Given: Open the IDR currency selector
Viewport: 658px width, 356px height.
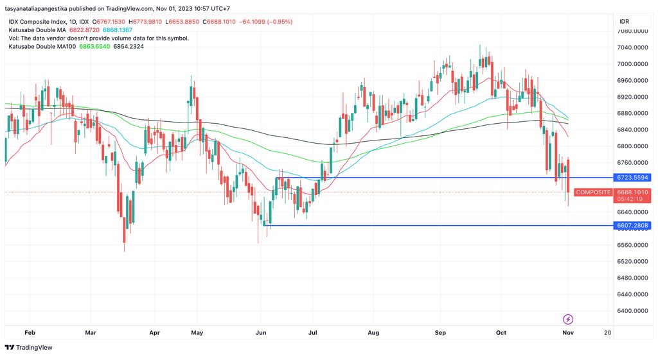Looking at the screenshot, I should coord(624,21).
